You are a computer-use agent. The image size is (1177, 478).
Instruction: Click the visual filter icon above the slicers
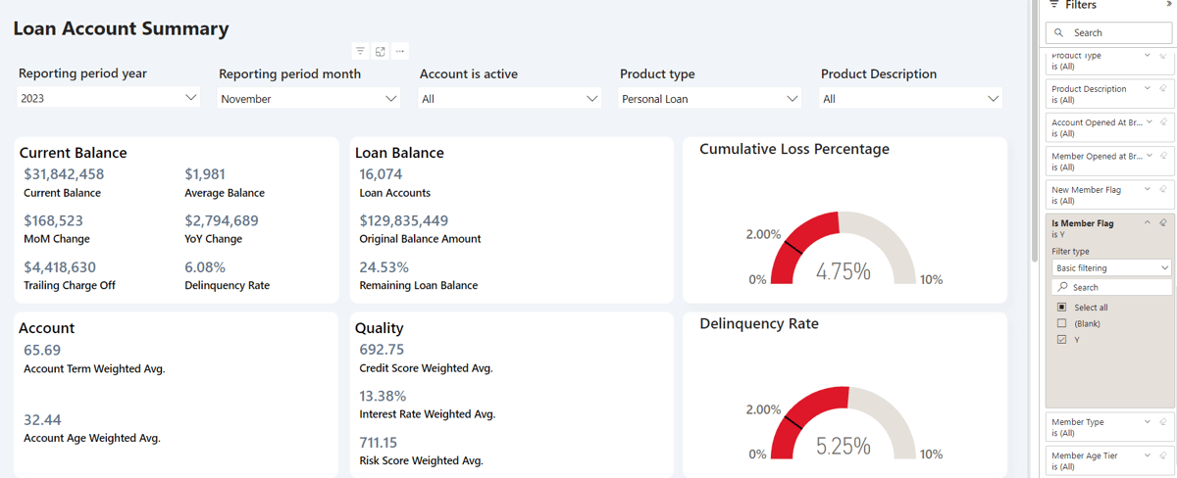pos(361,51)
